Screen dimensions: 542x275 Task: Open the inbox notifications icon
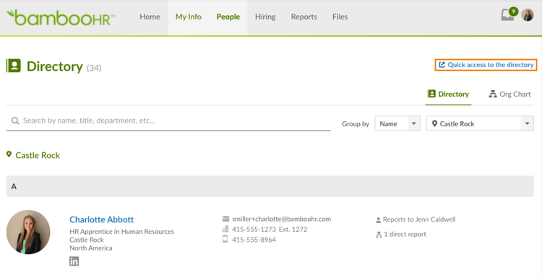(508, 15)
